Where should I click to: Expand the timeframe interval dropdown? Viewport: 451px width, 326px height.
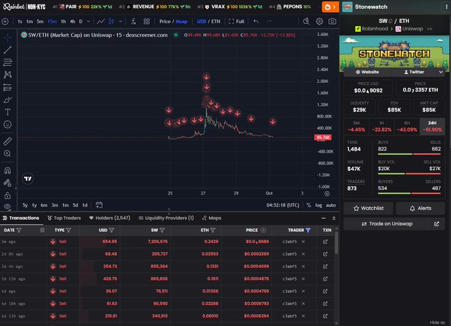[88, 21]
